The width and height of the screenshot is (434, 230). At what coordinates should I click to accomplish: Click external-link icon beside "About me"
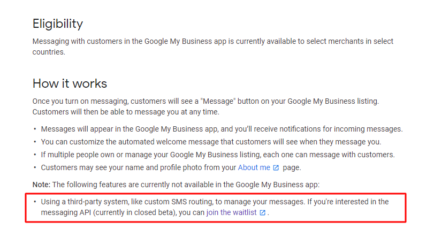coord(276,168)
